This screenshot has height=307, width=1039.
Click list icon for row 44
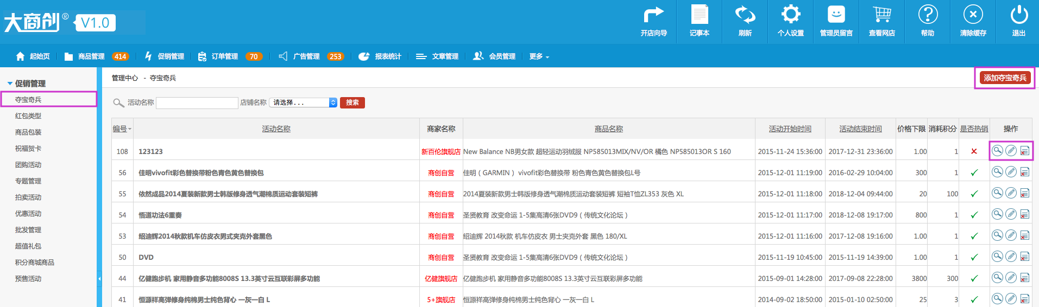(1025, 278)
